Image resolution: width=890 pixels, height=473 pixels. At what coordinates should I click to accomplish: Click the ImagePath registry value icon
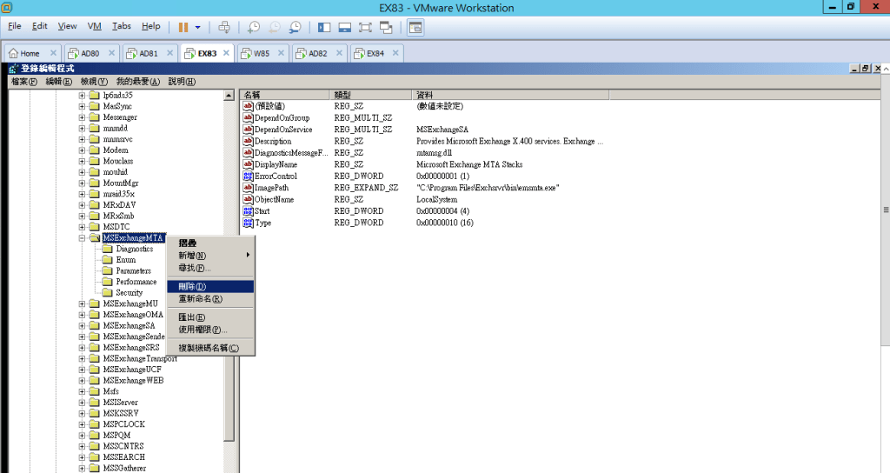tap(248, 188)
